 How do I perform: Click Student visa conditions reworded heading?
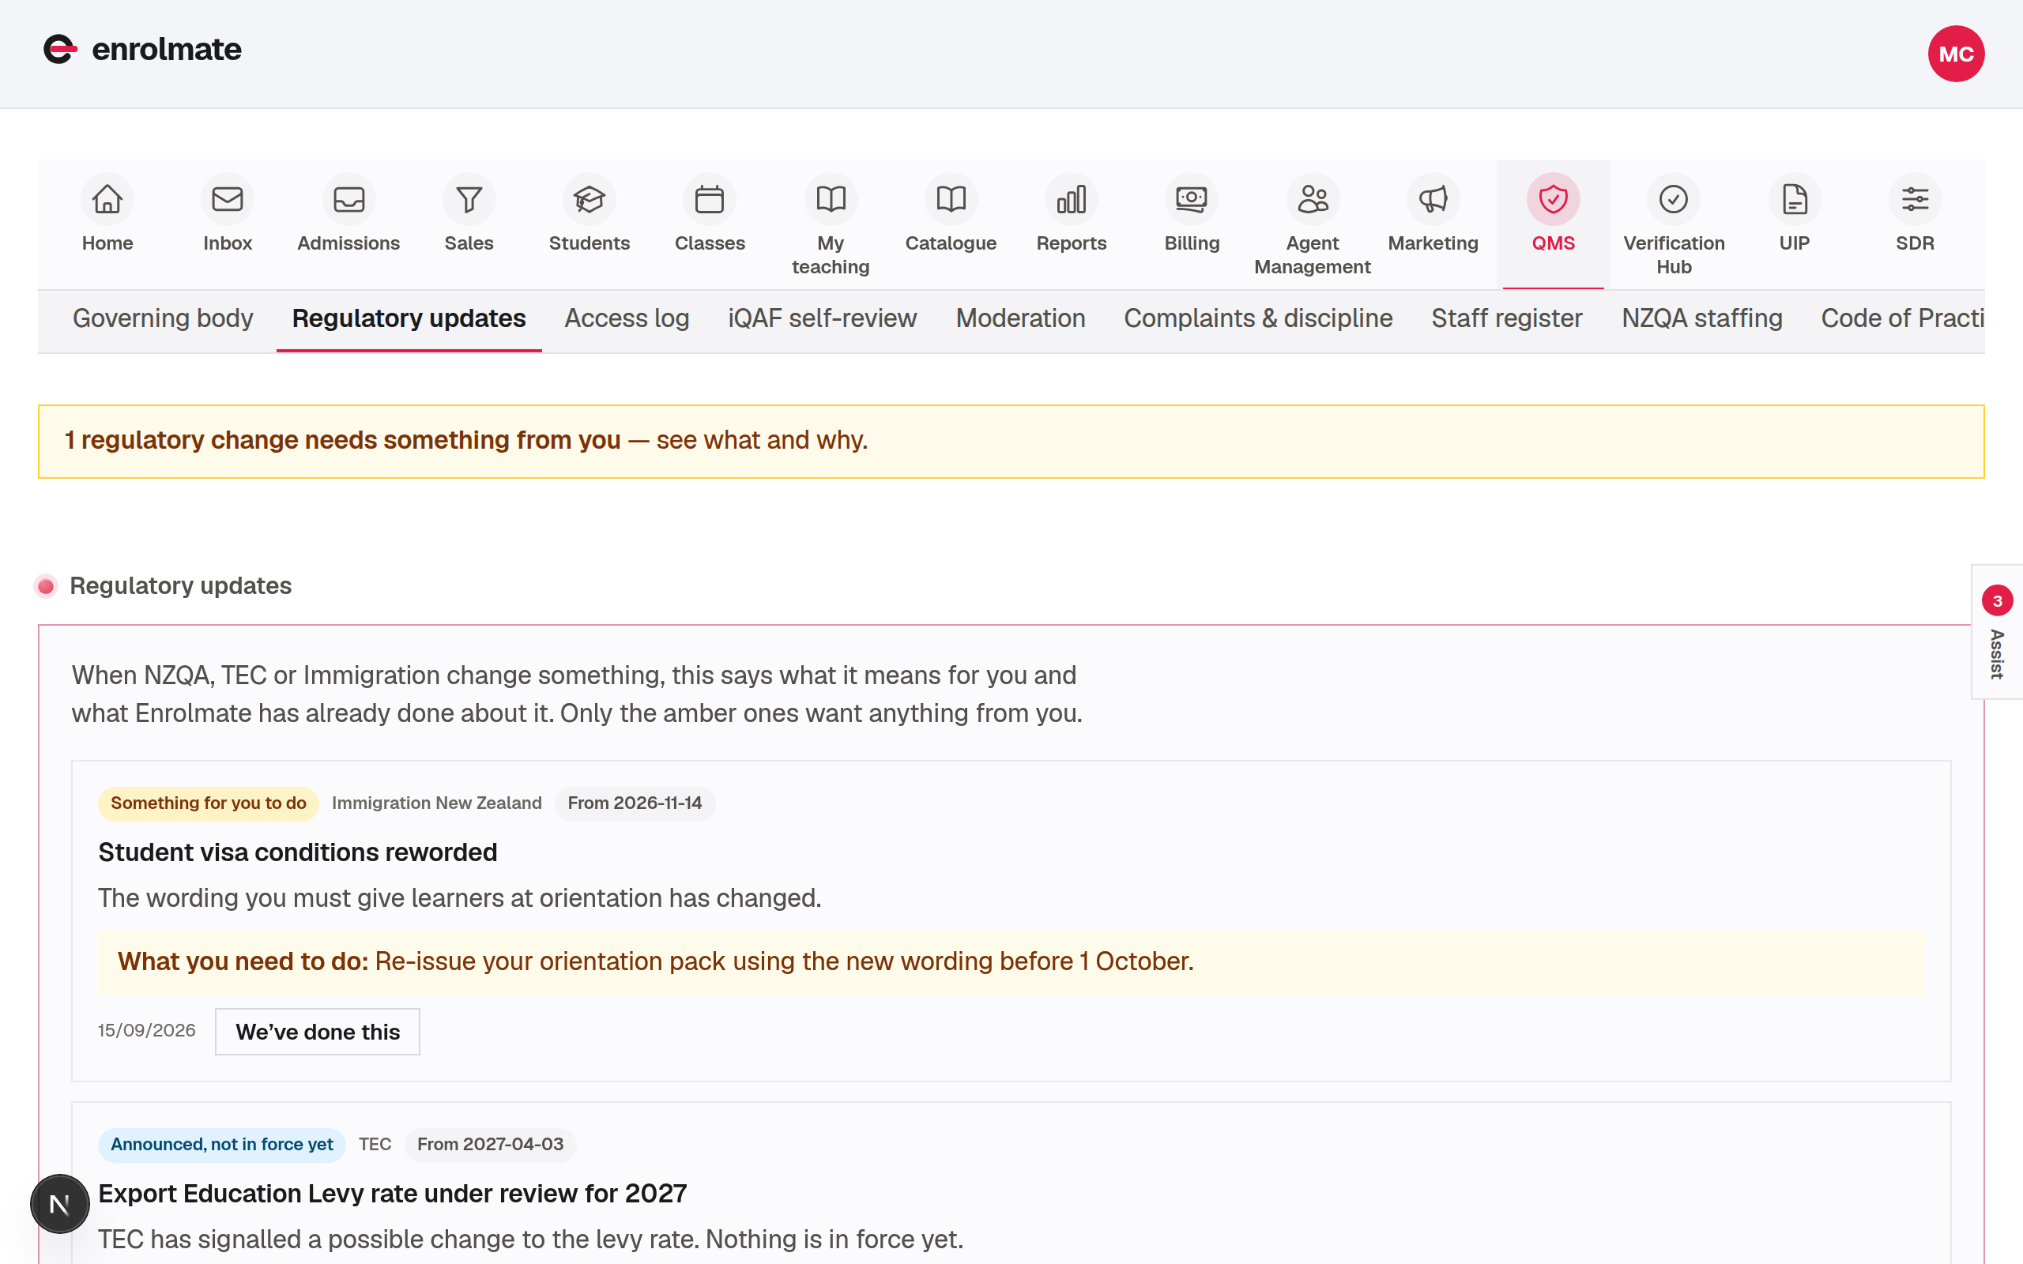(x=298, y=852)
